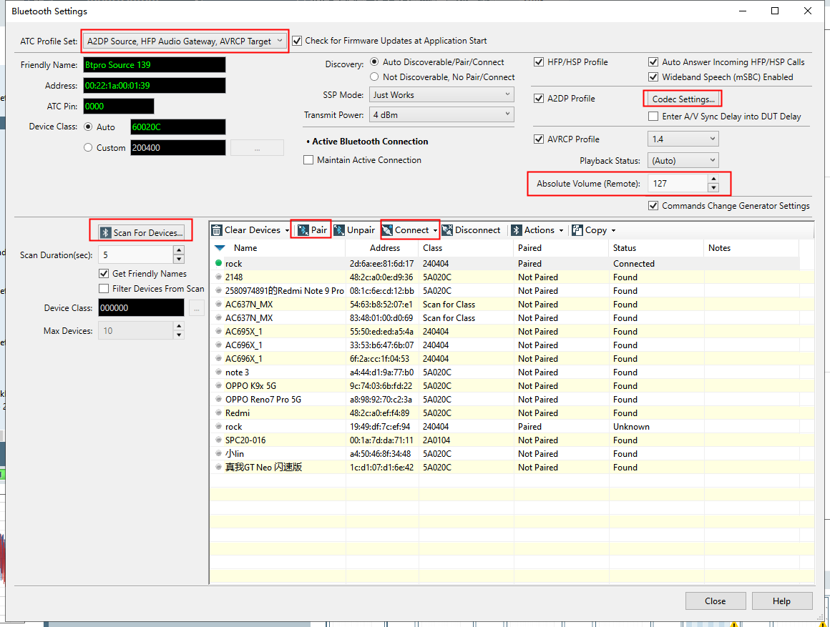Click the Disconnect toolbar icon

click(x=448, y=230)
